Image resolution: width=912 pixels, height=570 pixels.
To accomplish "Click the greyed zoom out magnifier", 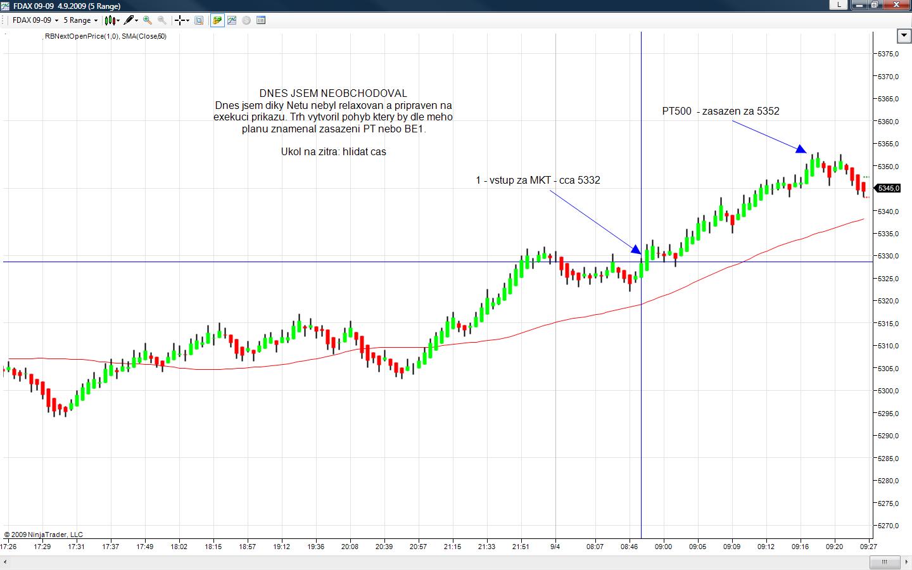I will coord(161,20).
